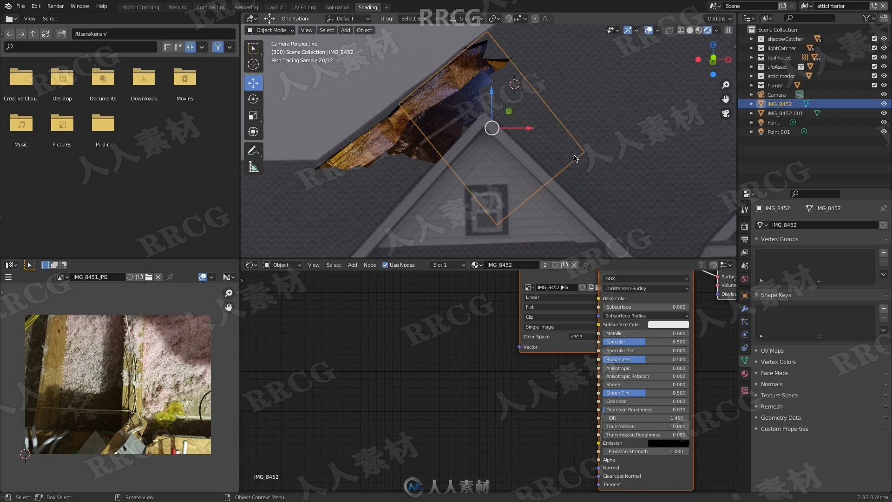
Task: Hide lightCatcher collection in viewport
Action: click(884, 48)
